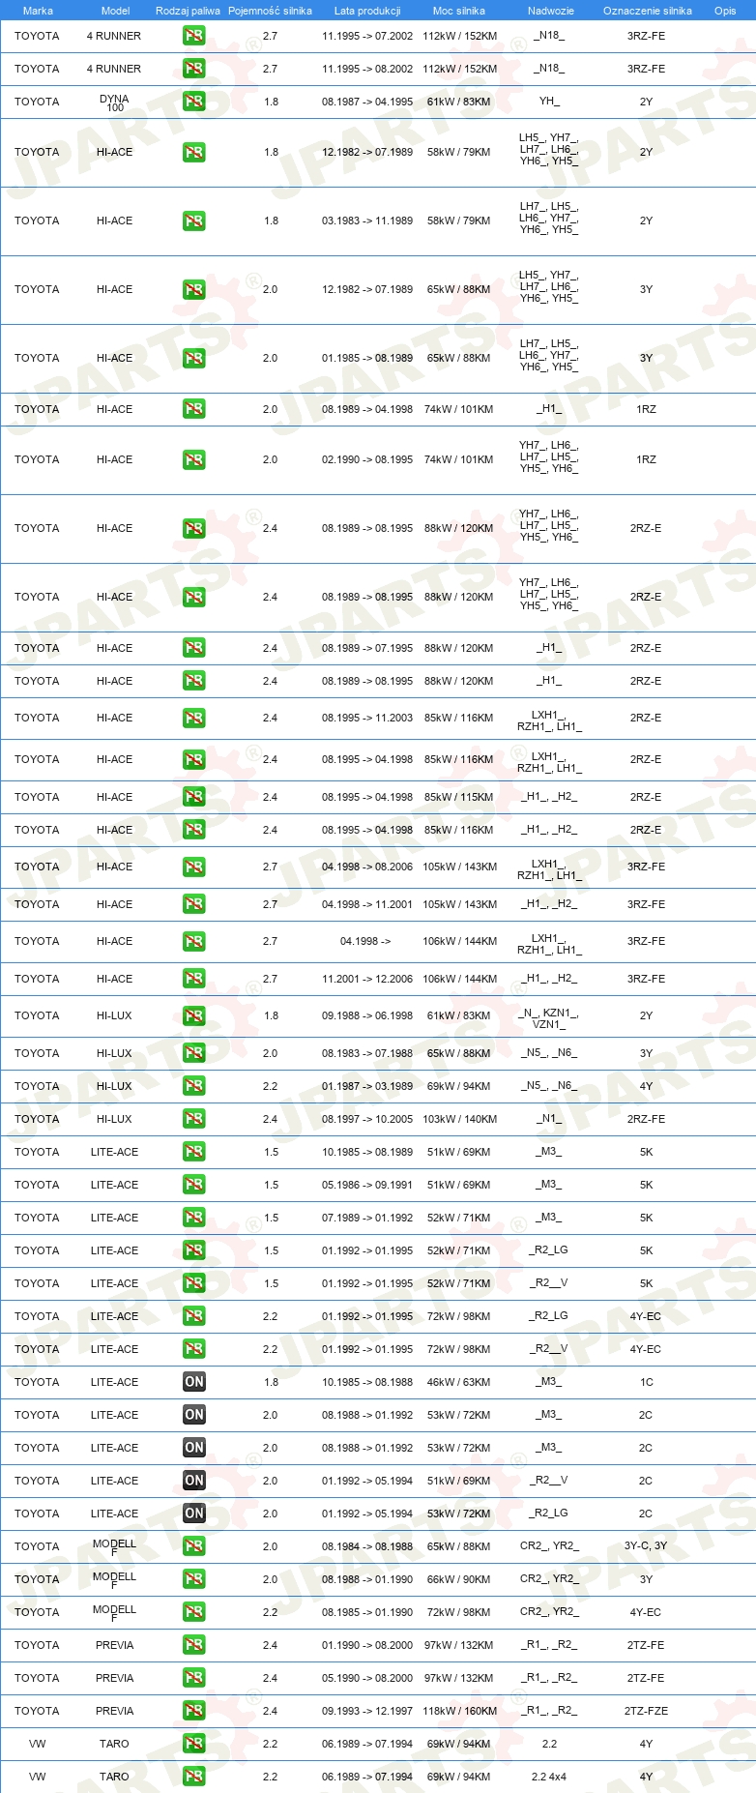This screenshot has height=1793, width=756.
Task: Click the '46kW / 63KM' power cell
Action: 458,1382
